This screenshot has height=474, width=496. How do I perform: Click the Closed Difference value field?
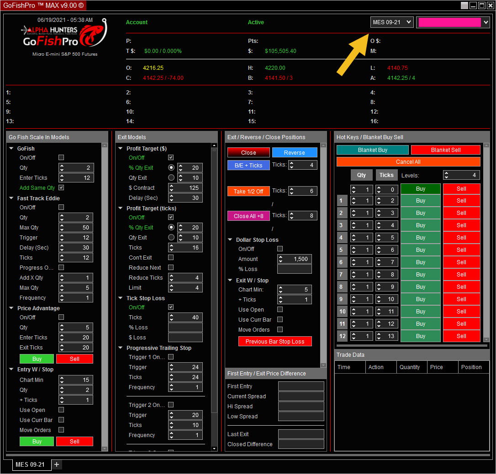(301, 444)
